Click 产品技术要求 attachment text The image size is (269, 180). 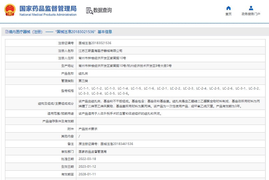point(88,129)
